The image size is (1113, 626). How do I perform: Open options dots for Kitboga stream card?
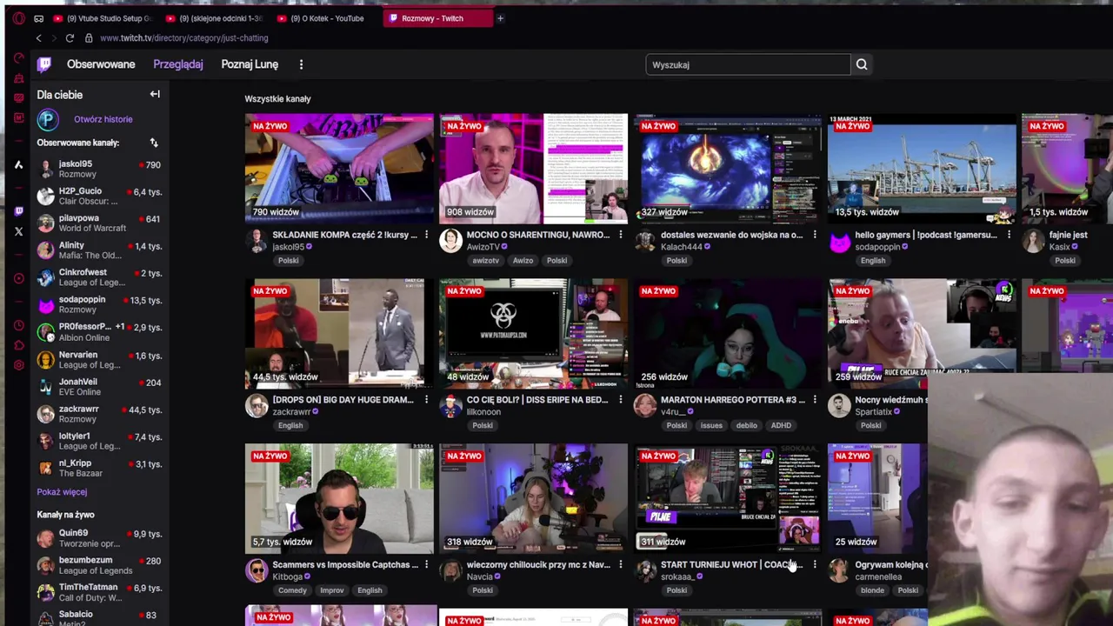point(426,564)
